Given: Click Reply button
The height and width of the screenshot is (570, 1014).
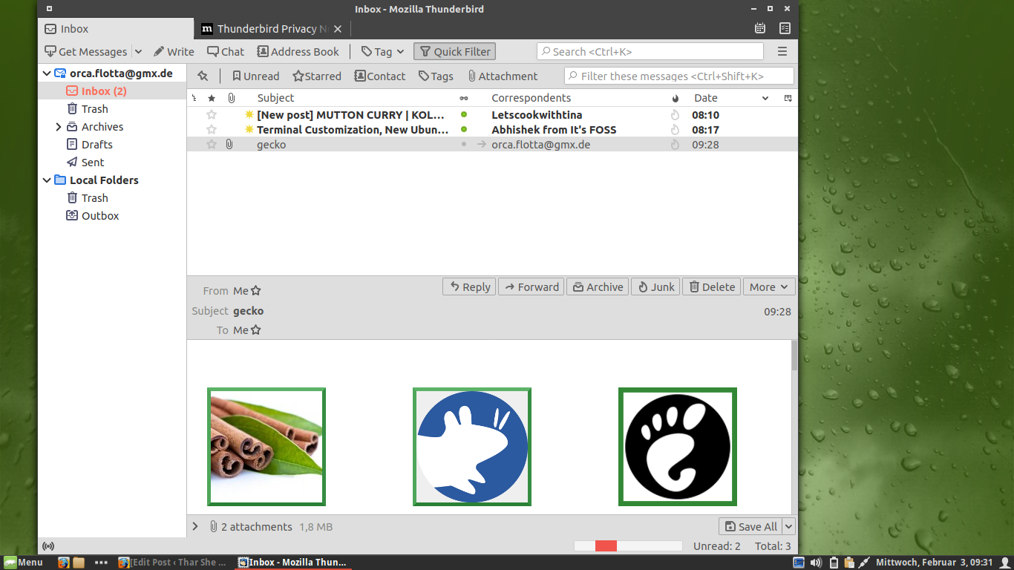Looking at the screenshot, I should (470, 286).
